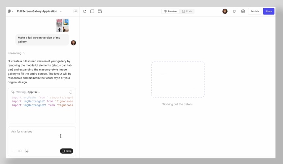Click the AI response paragraph text
The image size is (283, 164).
40,71
